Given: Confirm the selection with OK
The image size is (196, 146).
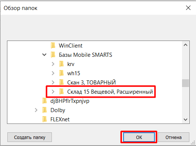Looking at the screenshot, I should [139, 137].
